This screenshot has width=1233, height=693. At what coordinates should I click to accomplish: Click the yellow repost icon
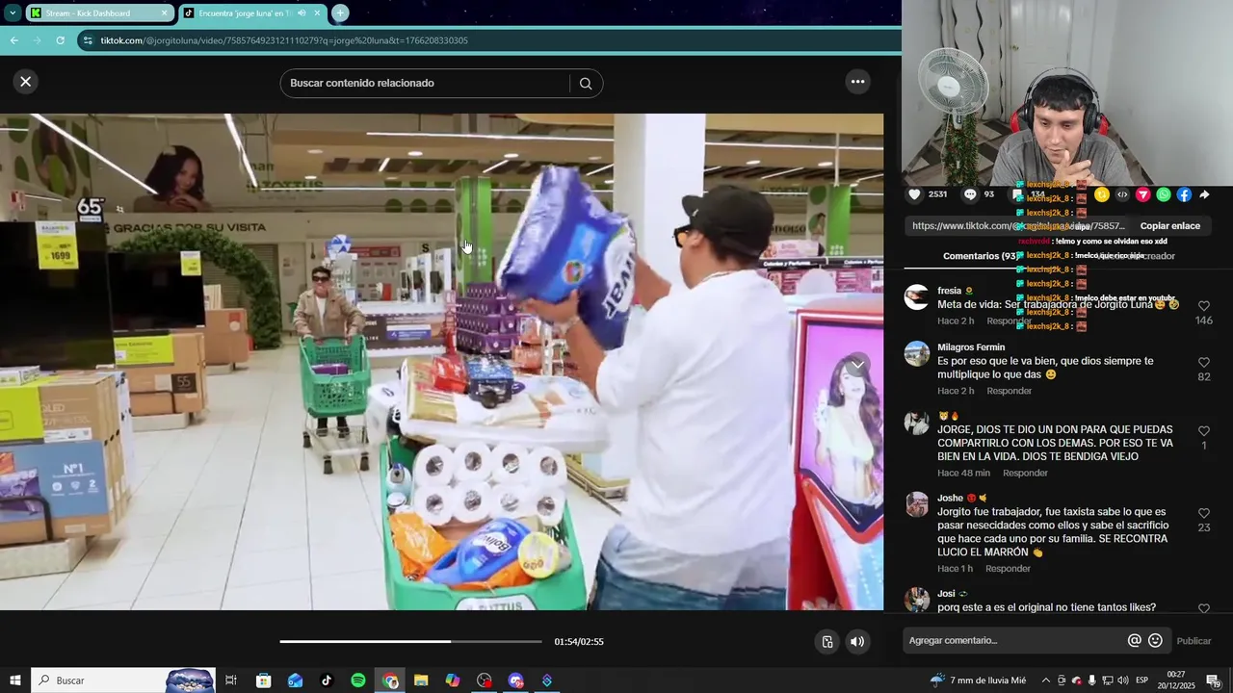1102,194
